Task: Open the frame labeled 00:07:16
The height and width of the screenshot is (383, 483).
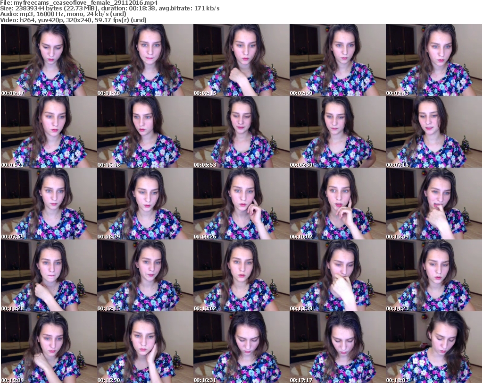Action: point(433,132)
